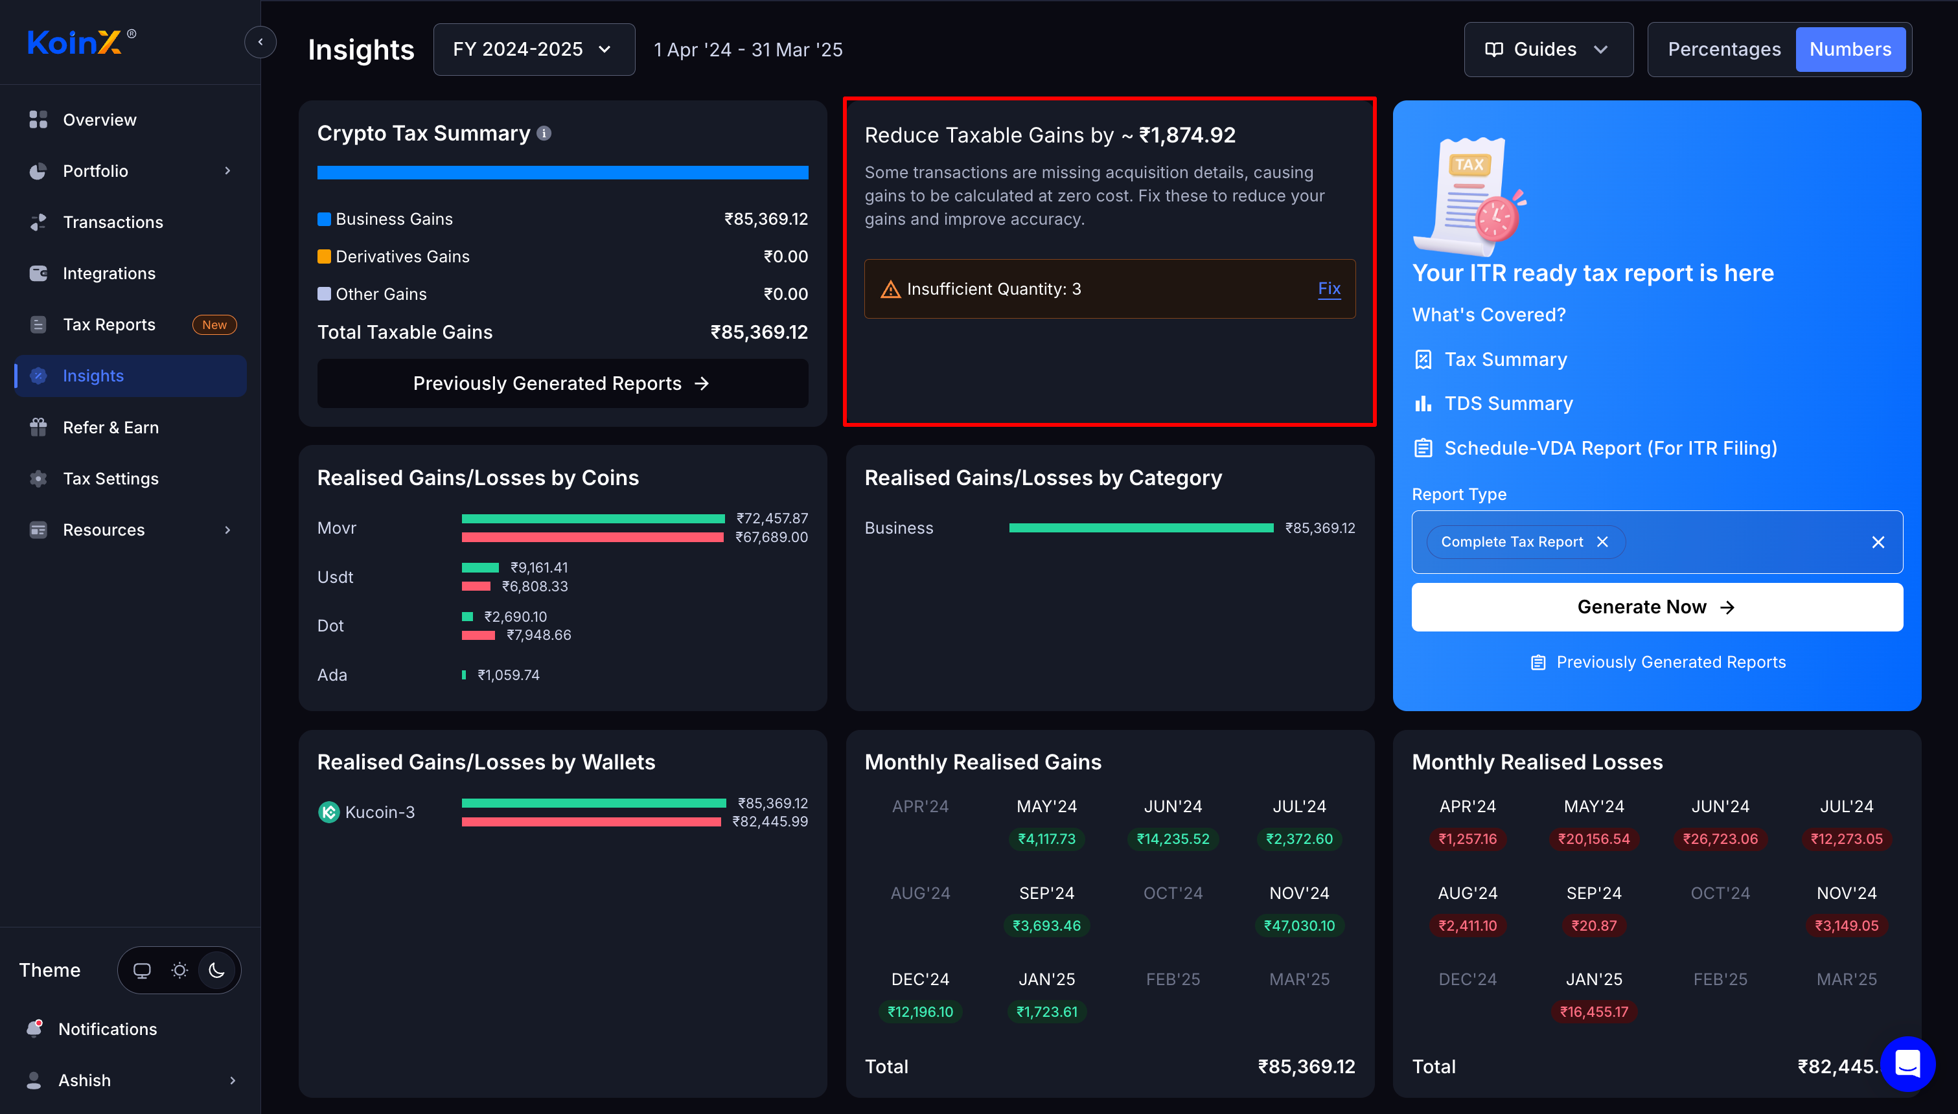The width and height of the screenshot is (1958, 1114).
Task: Toggle view to Percentages
Action: (x=1724, y=50)
